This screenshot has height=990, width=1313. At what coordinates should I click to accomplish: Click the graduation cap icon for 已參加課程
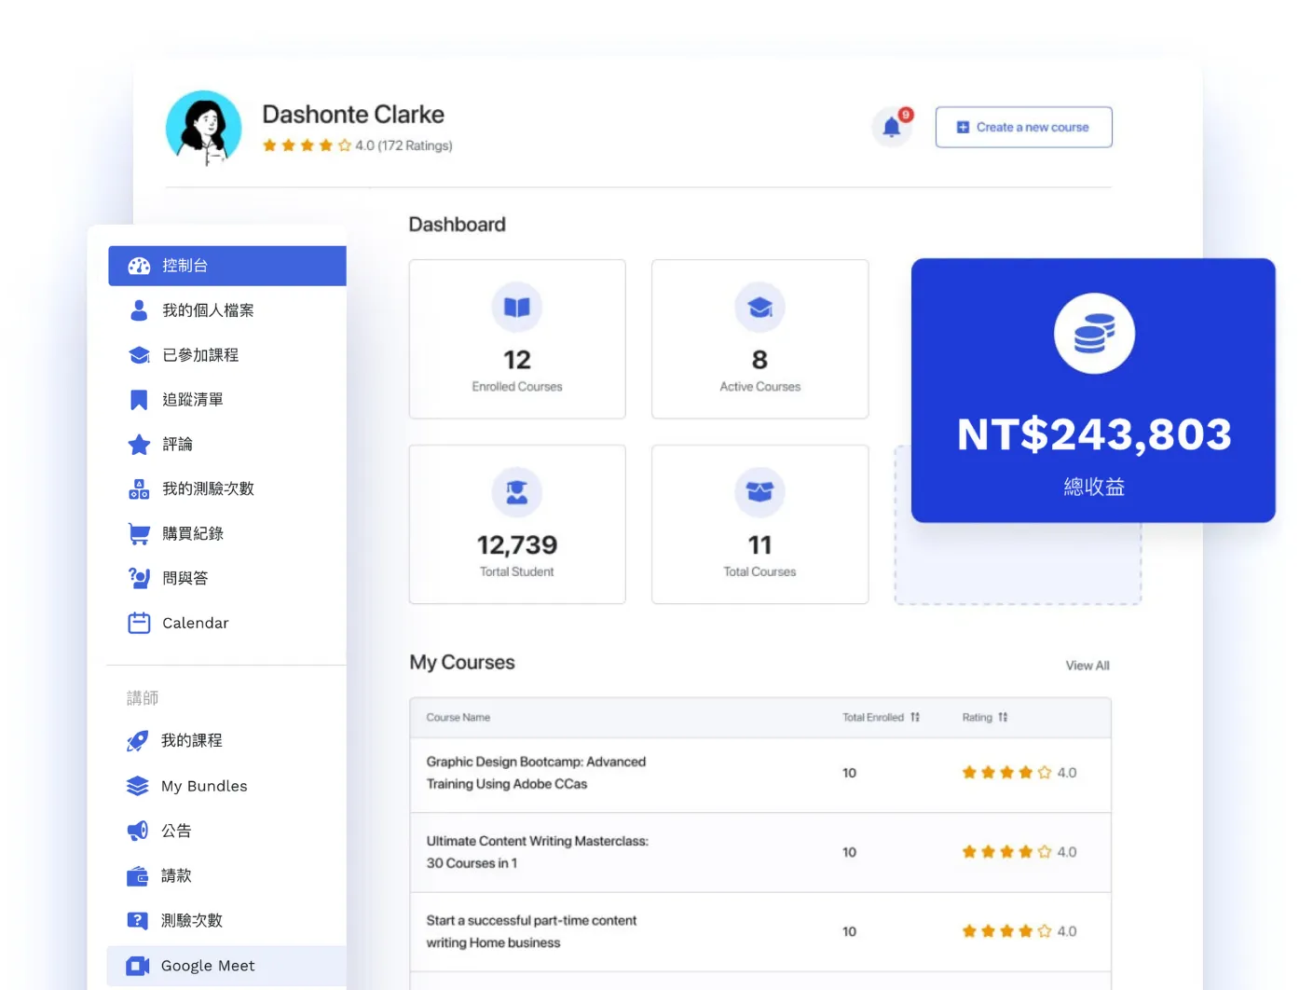[x=139, y=355]
